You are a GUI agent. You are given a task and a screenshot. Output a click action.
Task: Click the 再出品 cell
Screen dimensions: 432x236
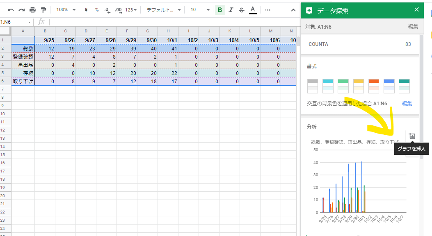click(x=23, y=65)
